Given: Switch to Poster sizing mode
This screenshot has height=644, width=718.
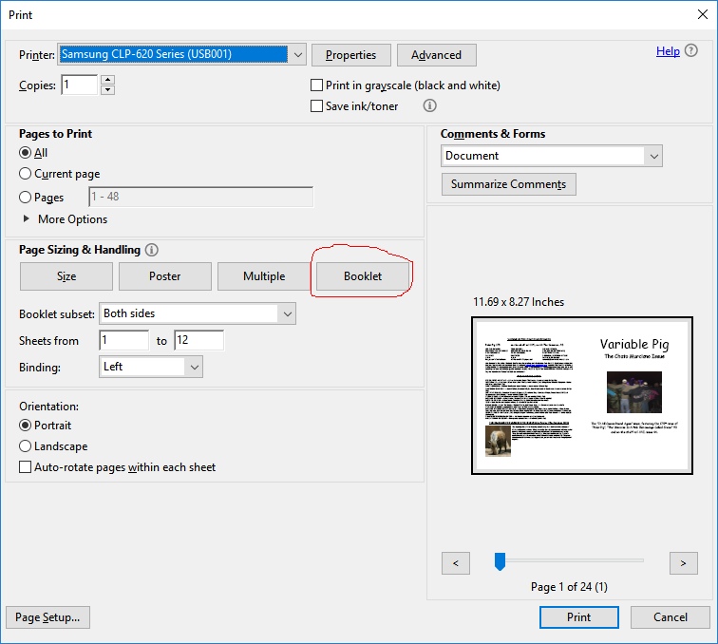Looking at the screenshot, I should pyautogui.click(x=165, y=276).
